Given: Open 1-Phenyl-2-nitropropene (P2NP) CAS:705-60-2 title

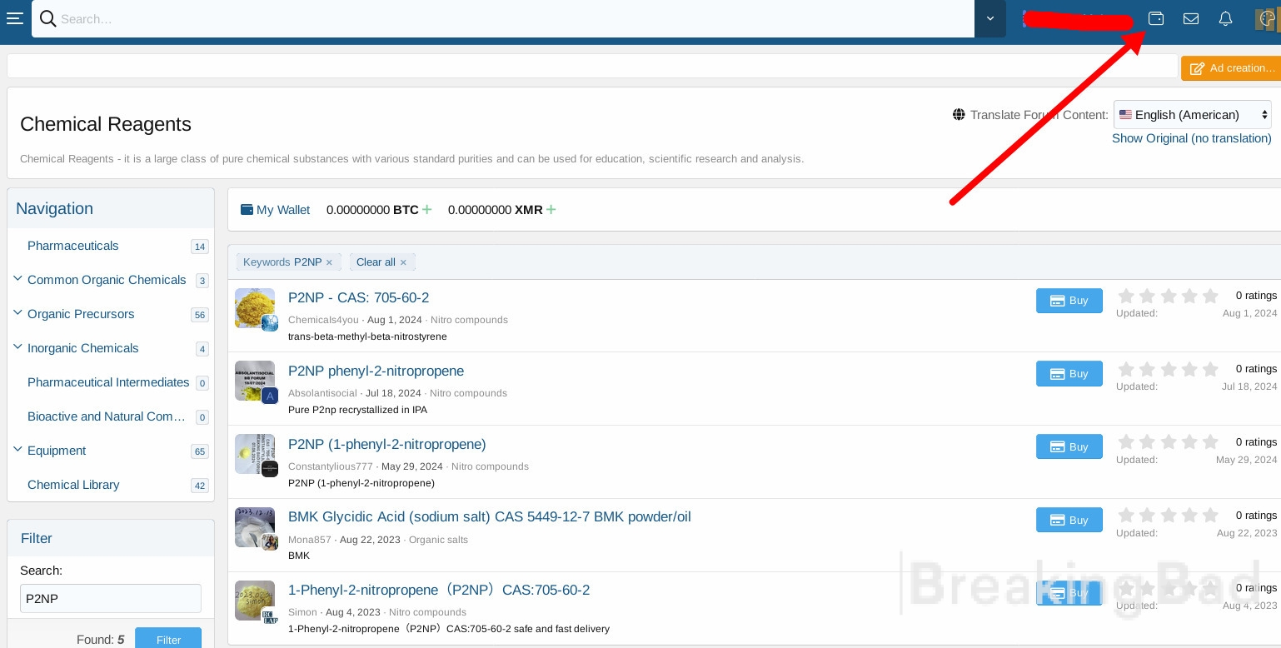Looking at the screenshot, I should (x=439, y=591).
